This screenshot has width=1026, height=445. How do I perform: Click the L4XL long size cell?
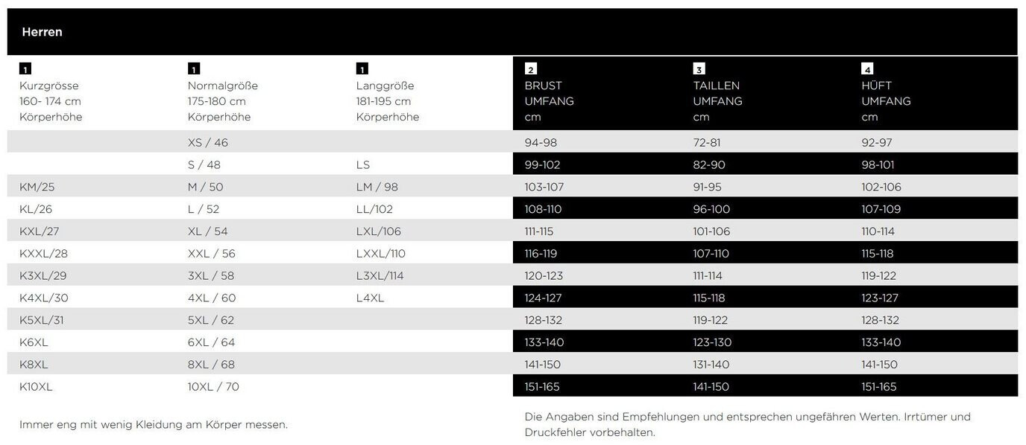[x=370, y=298]
